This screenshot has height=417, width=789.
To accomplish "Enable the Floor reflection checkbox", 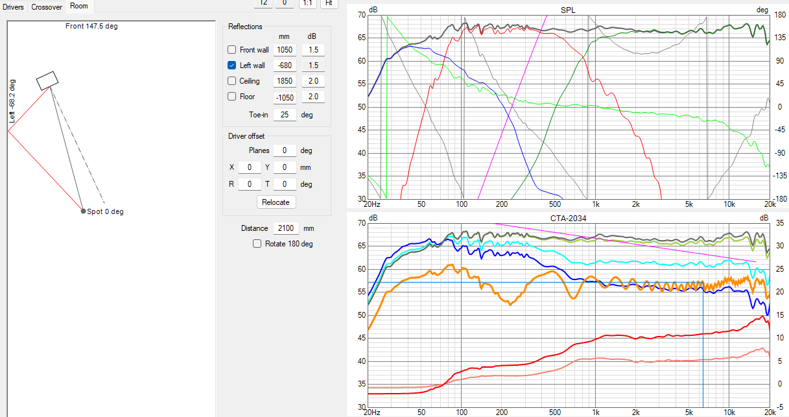I will click(x=232, y=97).
